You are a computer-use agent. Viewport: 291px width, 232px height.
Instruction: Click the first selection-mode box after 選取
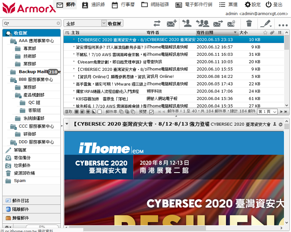coord(76,112)
